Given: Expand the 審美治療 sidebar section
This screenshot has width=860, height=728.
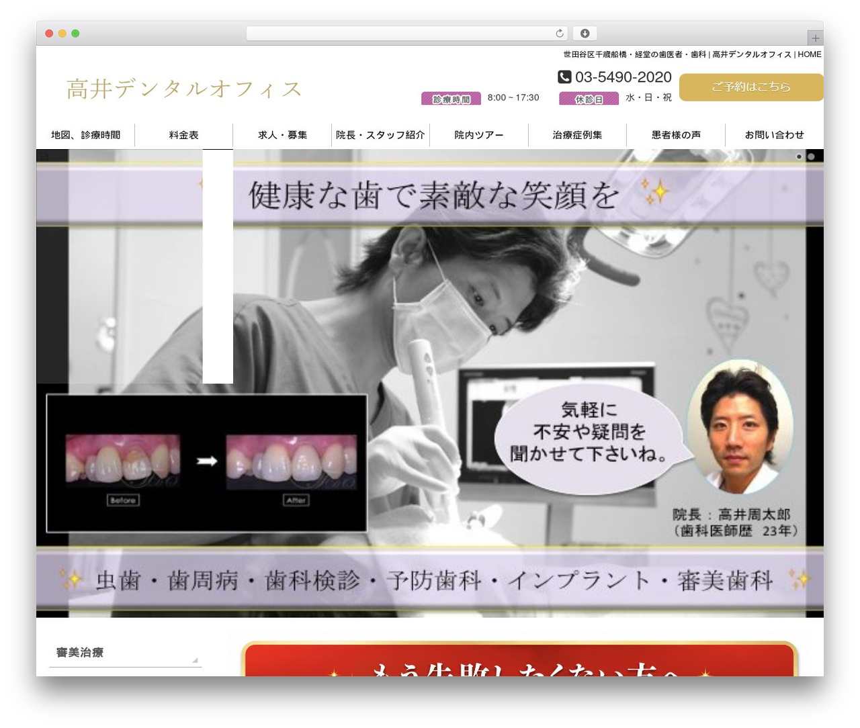Looking at the screenshot, I should [126, 653].
